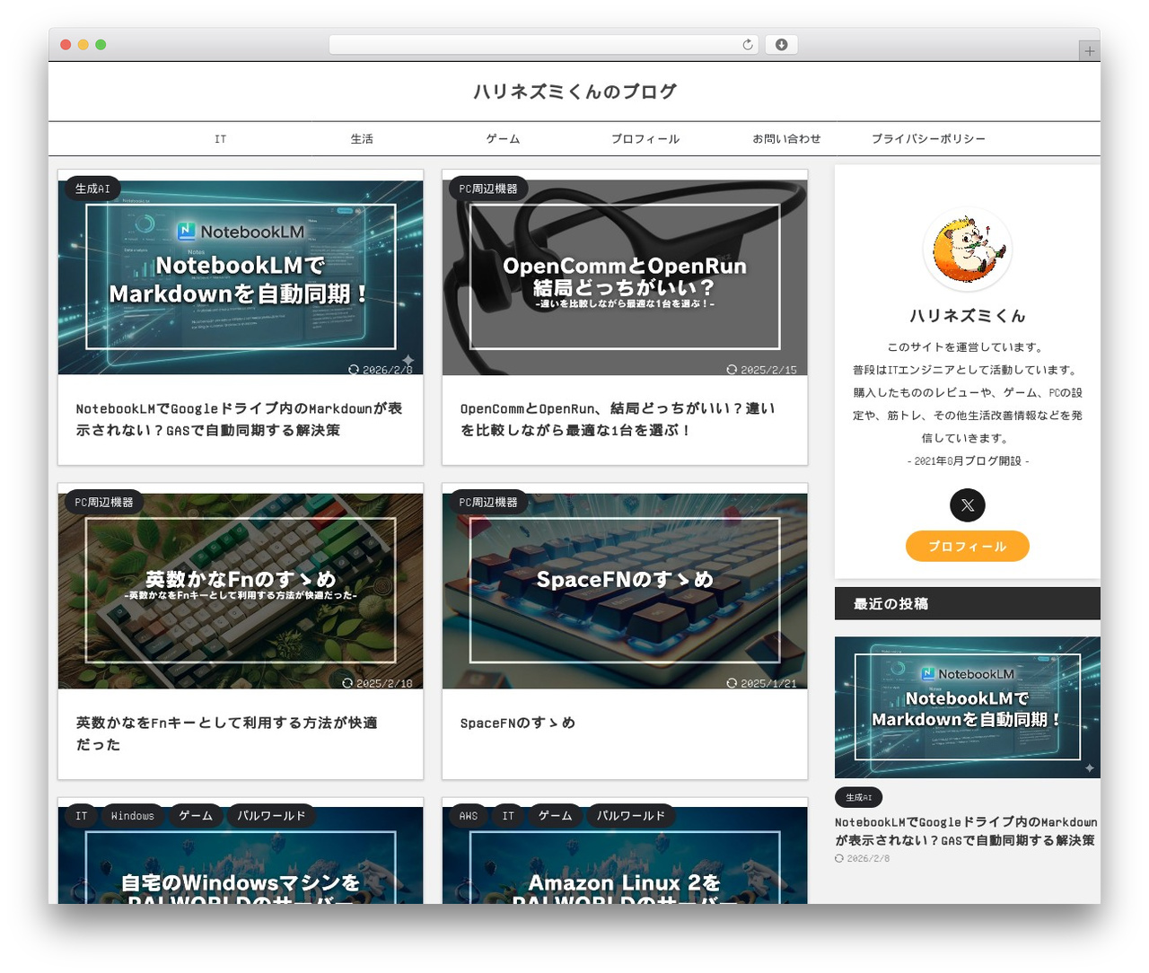Click the NotebookLM article thumbnail in main grid
This screenshot has height=973, width=1149.
pyautogui.click(x=241, y=277)
